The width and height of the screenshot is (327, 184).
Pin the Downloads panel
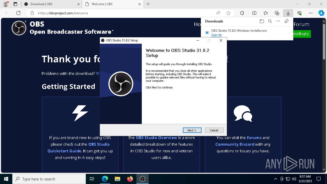click(286, 21)
